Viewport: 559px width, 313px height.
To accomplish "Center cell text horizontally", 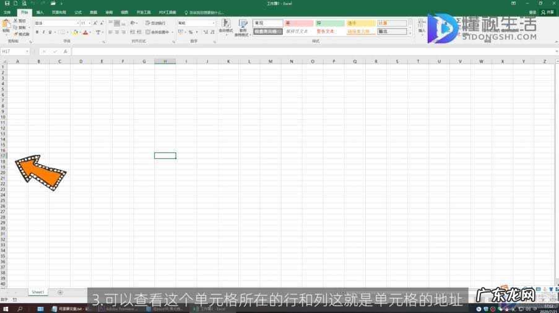I will click(x=117, y=32).
